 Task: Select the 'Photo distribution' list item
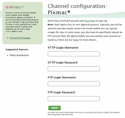[x=19, y=55]
